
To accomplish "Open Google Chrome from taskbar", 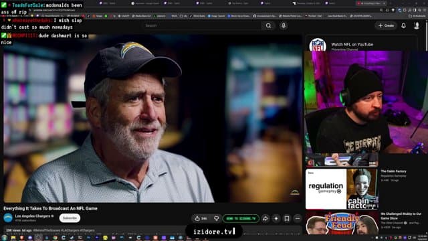I will (x=55, y=238).
